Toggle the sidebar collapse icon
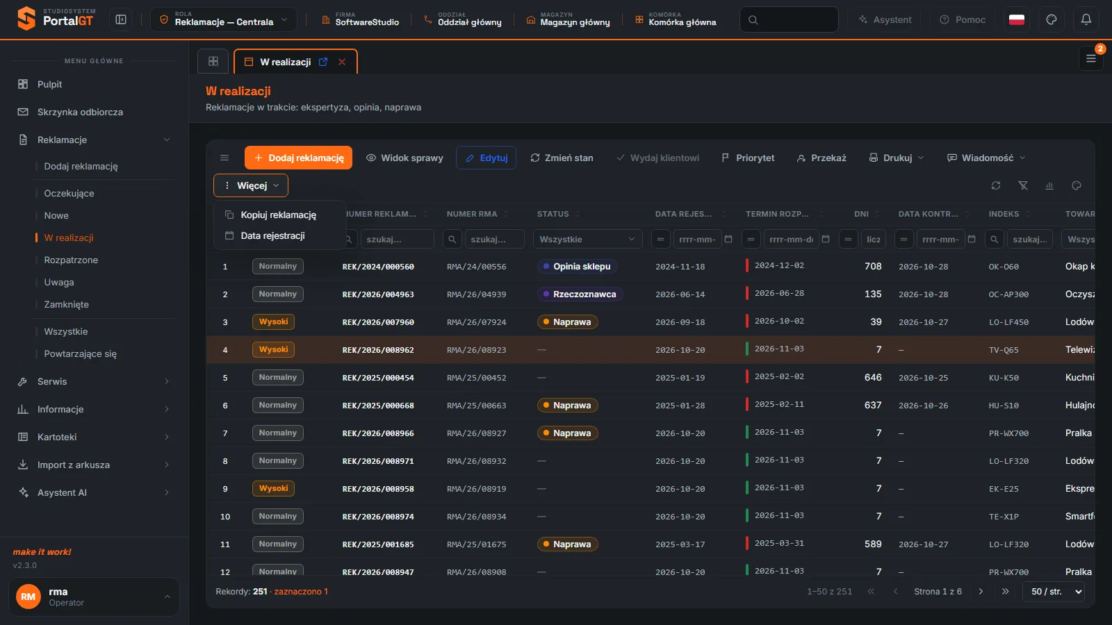This screenshot has height=625, width=1112. (121, 20)
